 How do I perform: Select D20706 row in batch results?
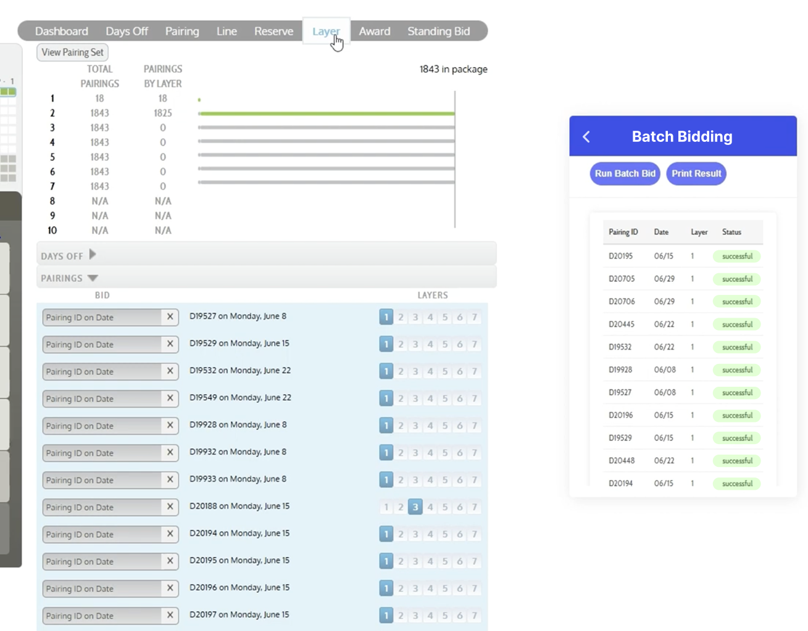pos(683,302)
